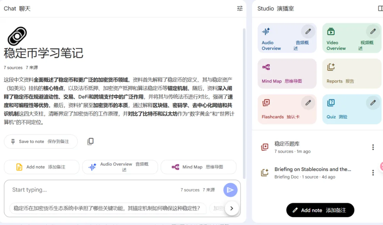
Task: Edit the Video Overview card settings
Action: pos(373,32)
